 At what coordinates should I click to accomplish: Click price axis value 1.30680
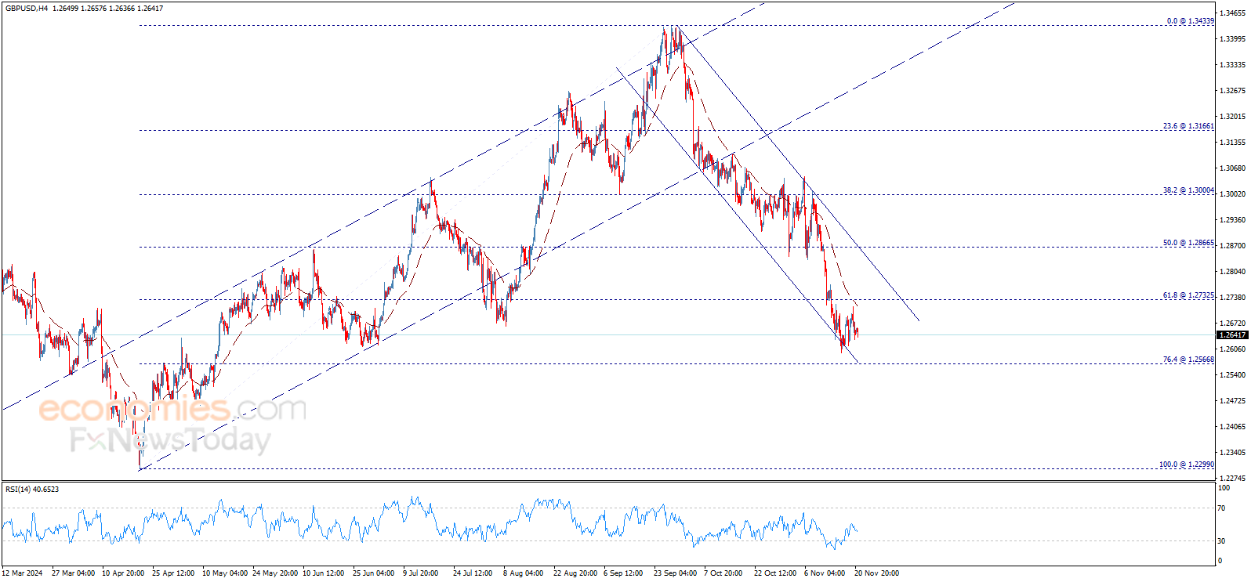coord(1233,168)
